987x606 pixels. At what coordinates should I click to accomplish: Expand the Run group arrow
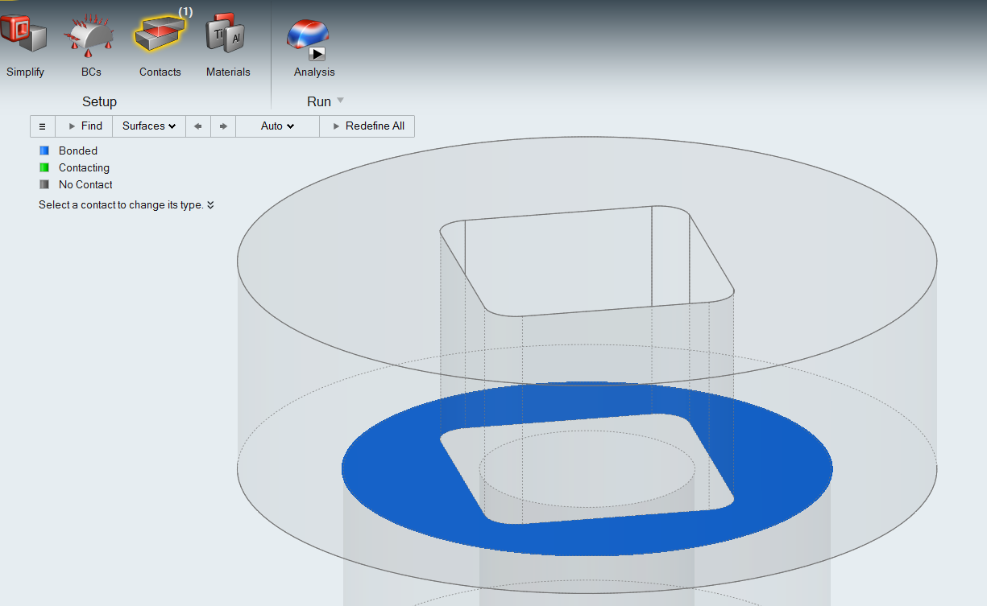[x=340, y=101]
